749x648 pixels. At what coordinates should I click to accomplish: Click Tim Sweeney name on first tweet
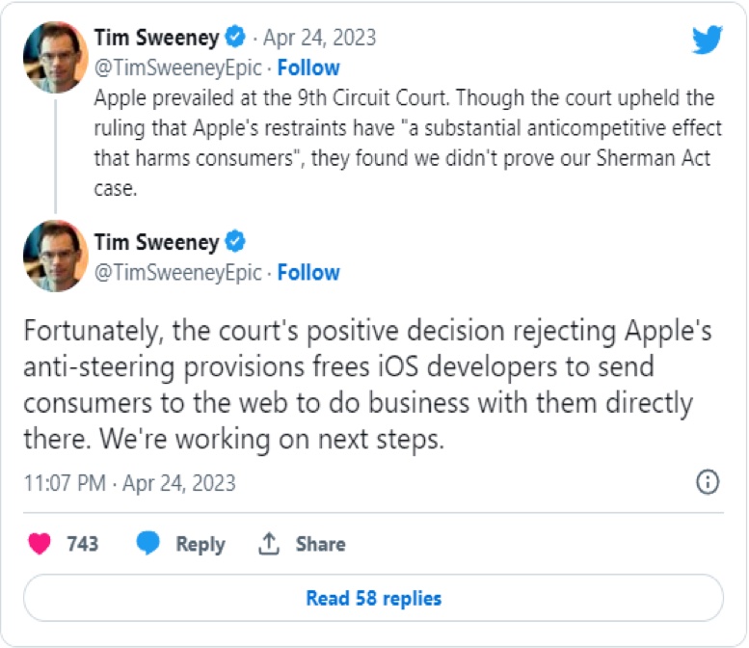coord(156,38)
